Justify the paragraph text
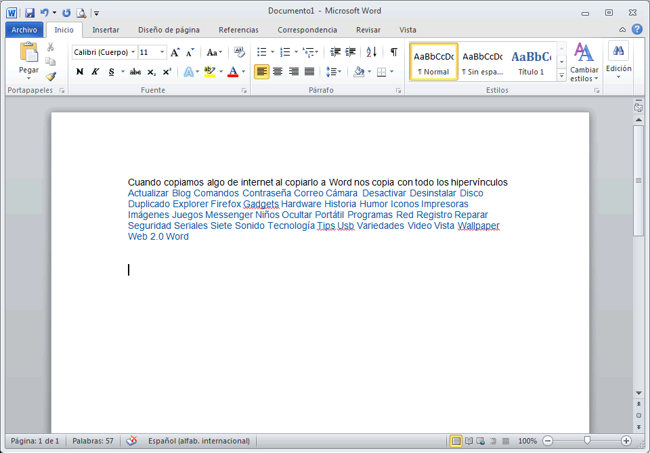This screenshot has width=650, height=453. tap(309, 72)
